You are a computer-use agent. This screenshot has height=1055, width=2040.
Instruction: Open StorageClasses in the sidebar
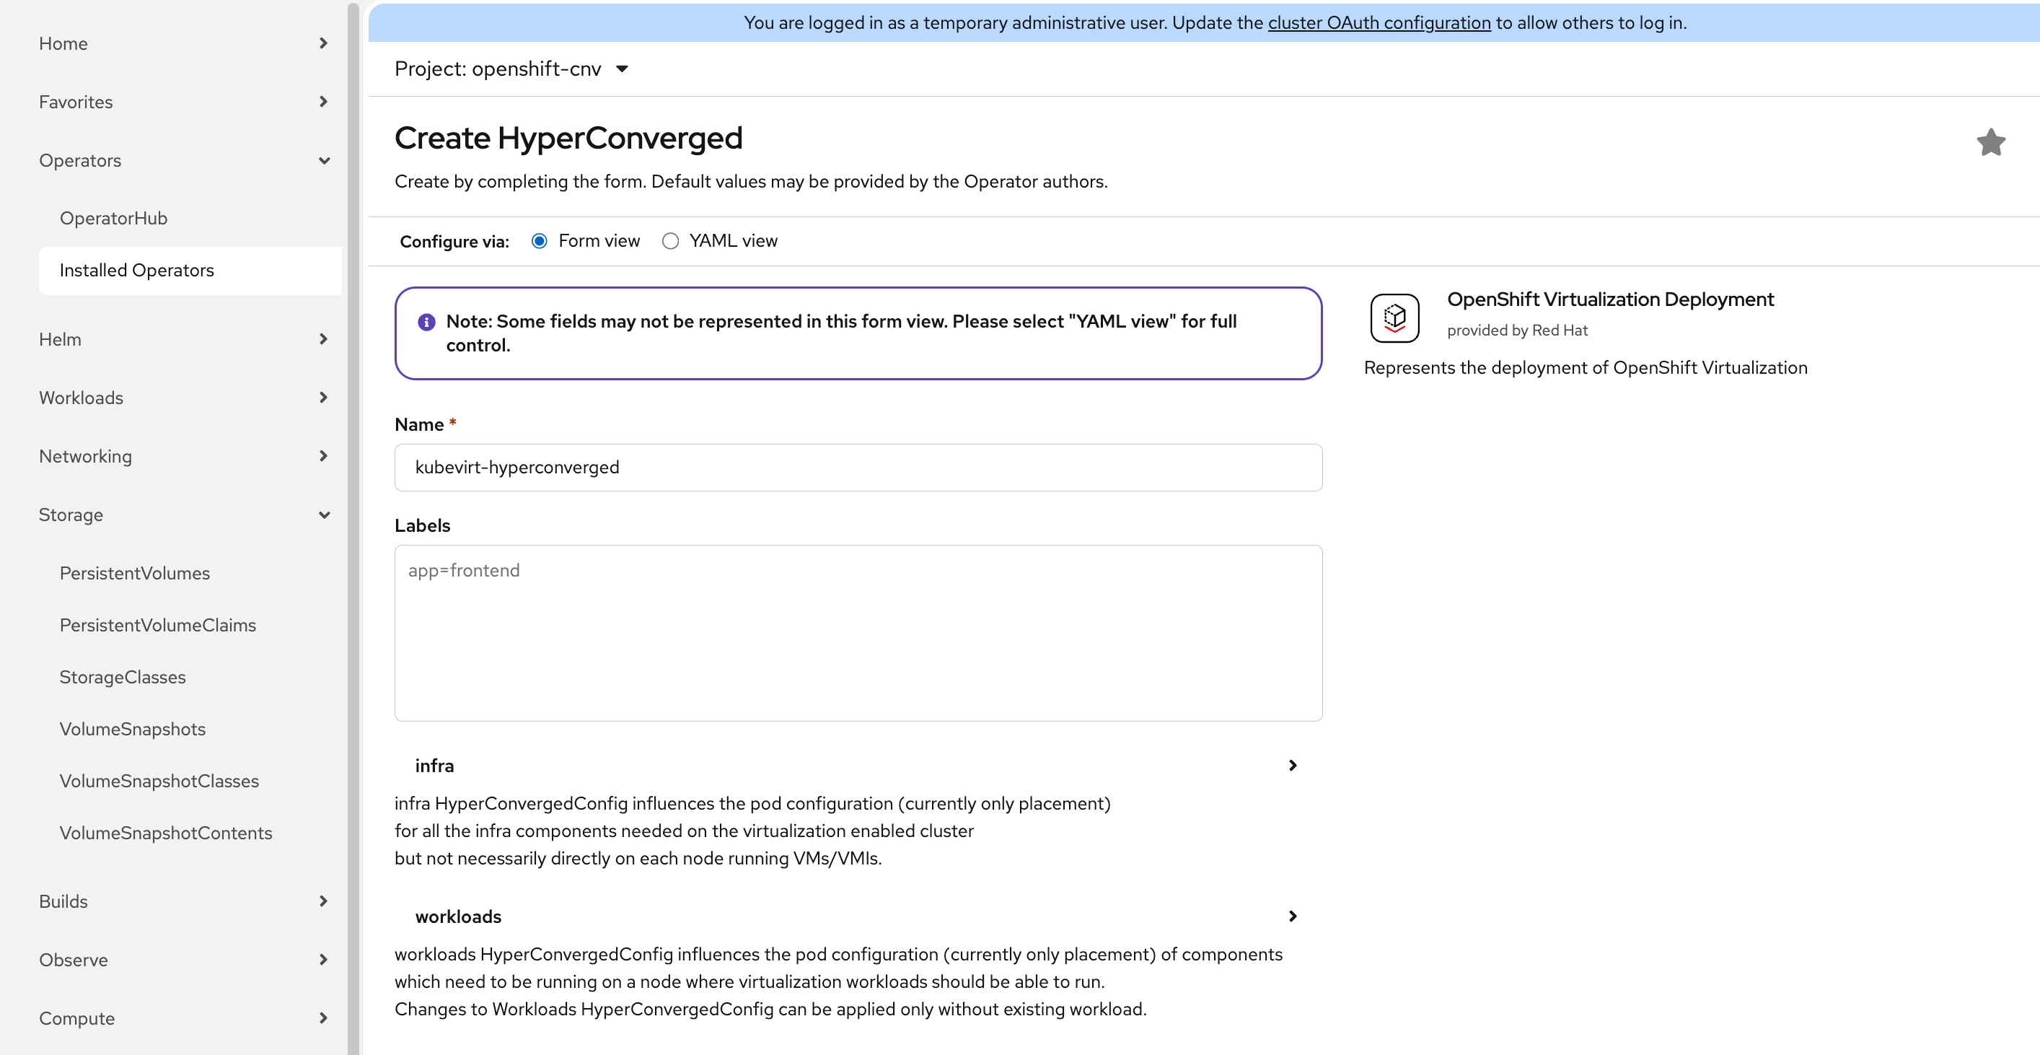(190, 677)
